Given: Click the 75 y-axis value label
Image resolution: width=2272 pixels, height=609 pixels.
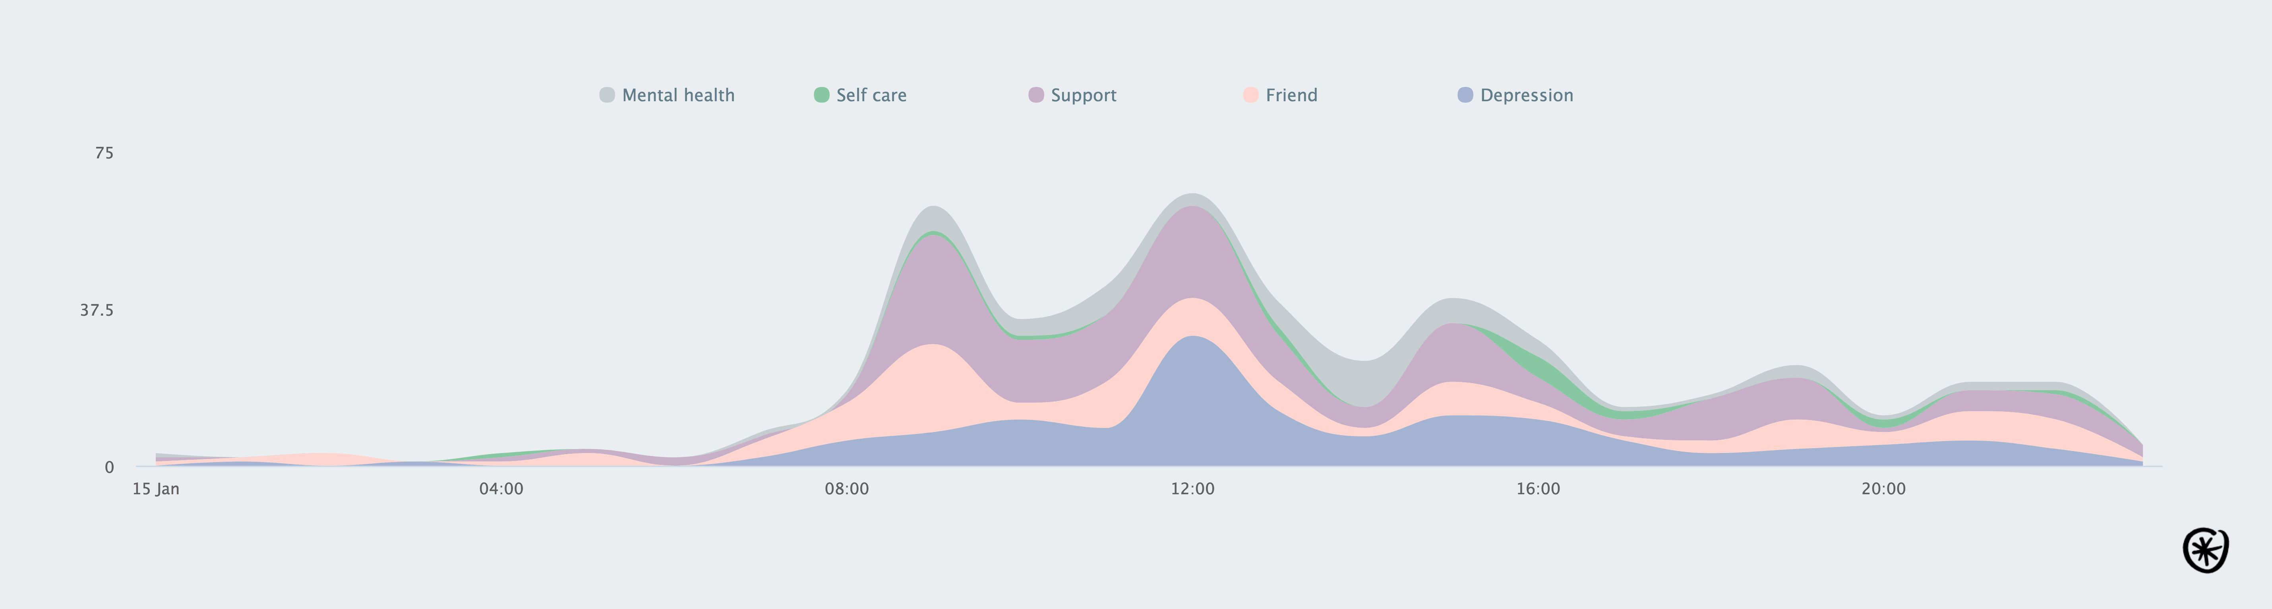Looking at the screenshot, I should pos(104,153).
